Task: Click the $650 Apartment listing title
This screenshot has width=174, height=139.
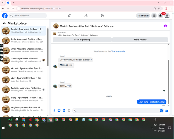Action: pyautogui.click(x=78, y=35)
